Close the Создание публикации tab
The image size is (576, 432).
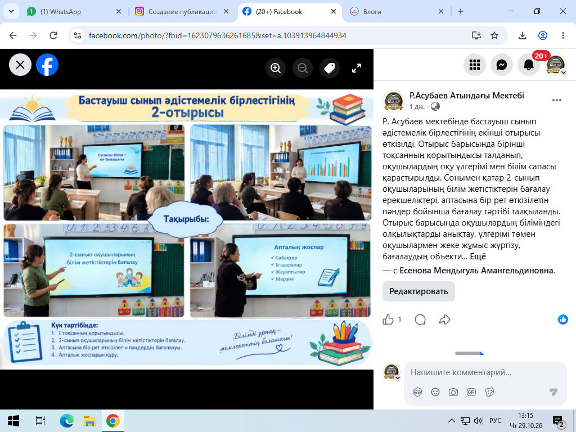pos(226,11)
